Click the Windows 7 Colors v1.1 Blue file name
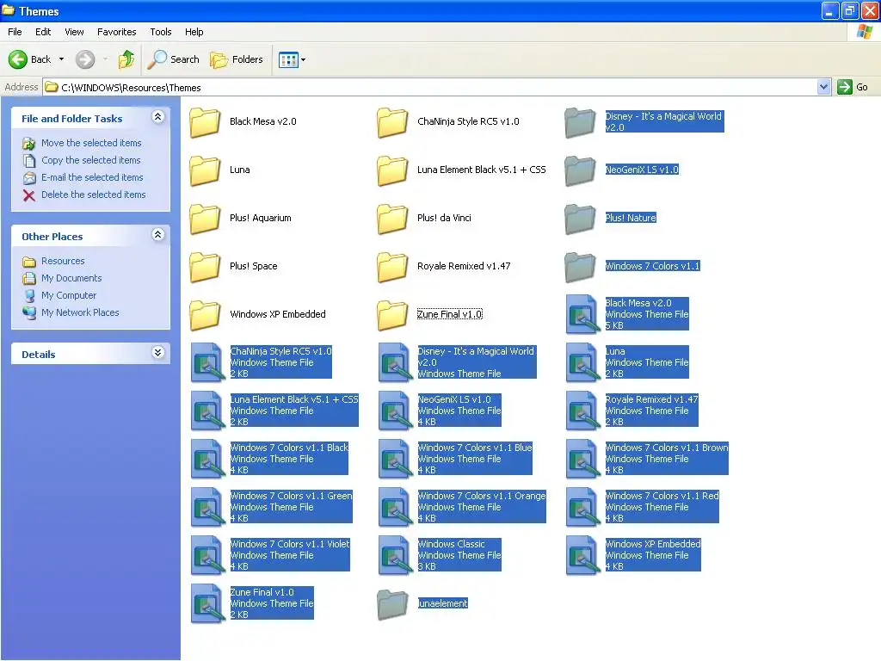881x661 pixels. [x=475, y=448]
